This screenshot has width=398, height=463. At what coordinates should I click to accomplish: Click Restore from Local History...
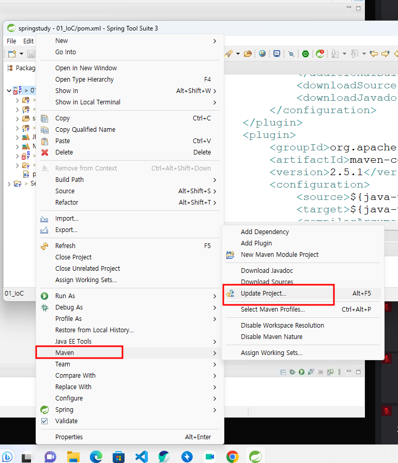point(95,330)
